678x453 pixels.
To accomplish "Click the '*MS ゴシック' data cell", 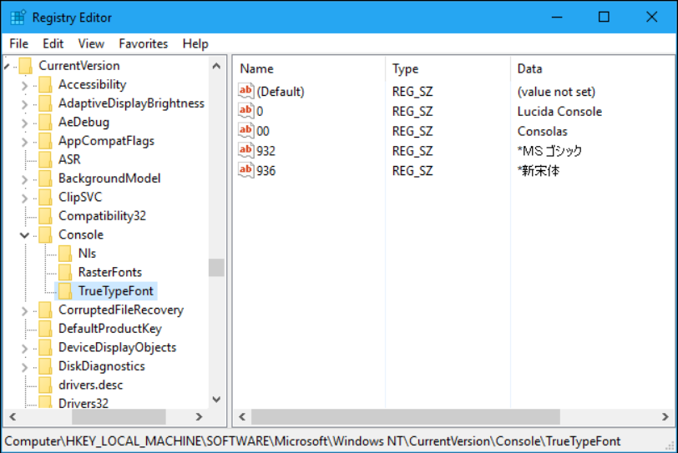I will (549, 151).
